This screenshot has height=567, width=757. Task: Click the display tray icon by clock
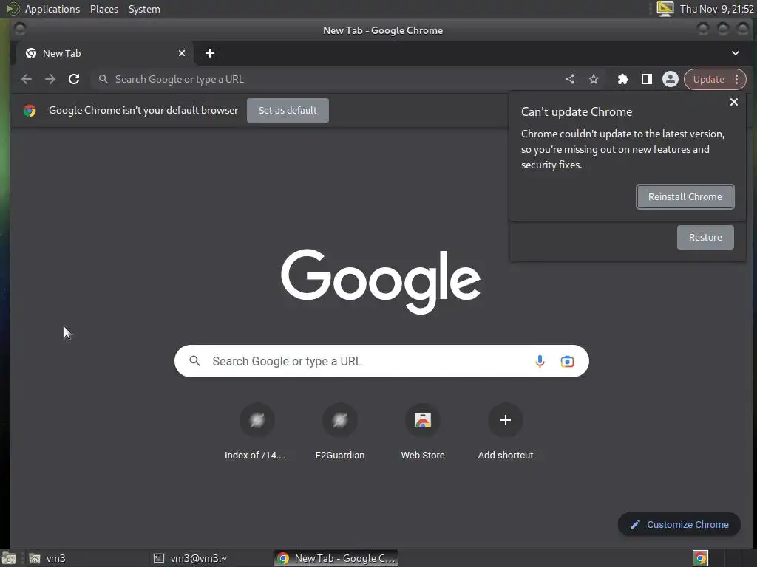coord(665,9)
